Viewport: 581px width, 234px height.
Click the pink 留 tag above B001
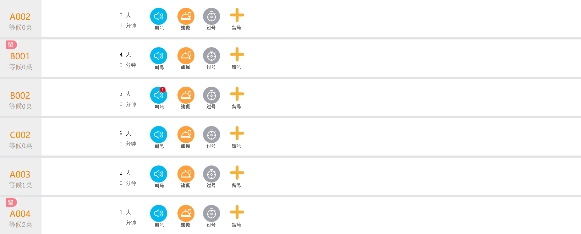point(11,45)
